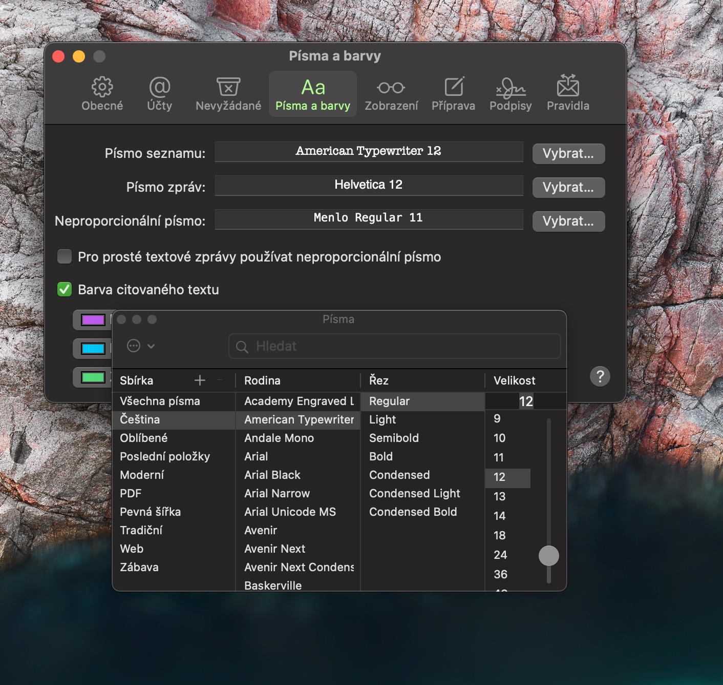
Task: Click Vybrat button for Neproporcionální písmo
Action: click(x=568, y=221)
